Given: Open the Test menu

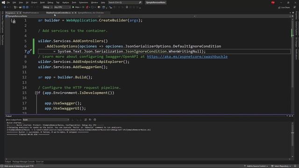Looking at the screenshot, I should click(58, 2).
